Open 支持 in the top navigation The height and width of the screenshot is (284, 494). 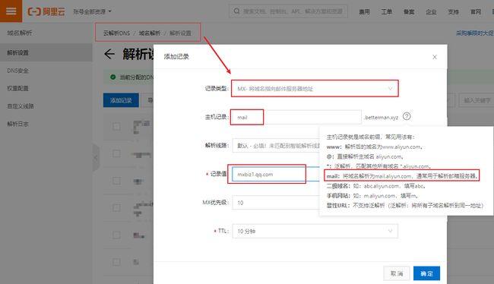click(x=453, y=11)
